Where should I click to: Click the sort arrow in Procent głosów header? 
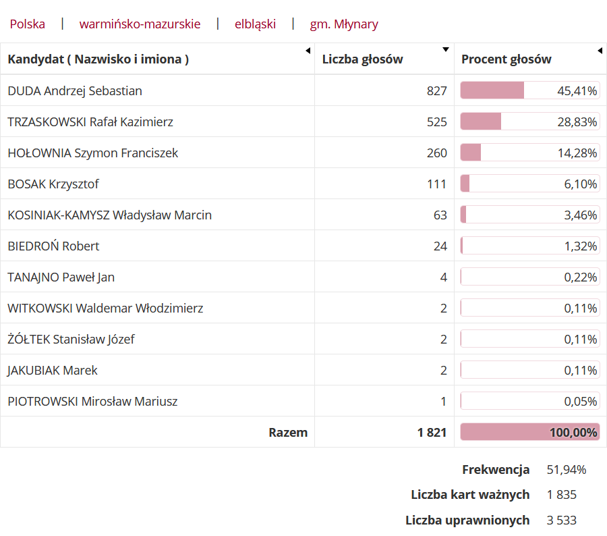click(600, 51)
